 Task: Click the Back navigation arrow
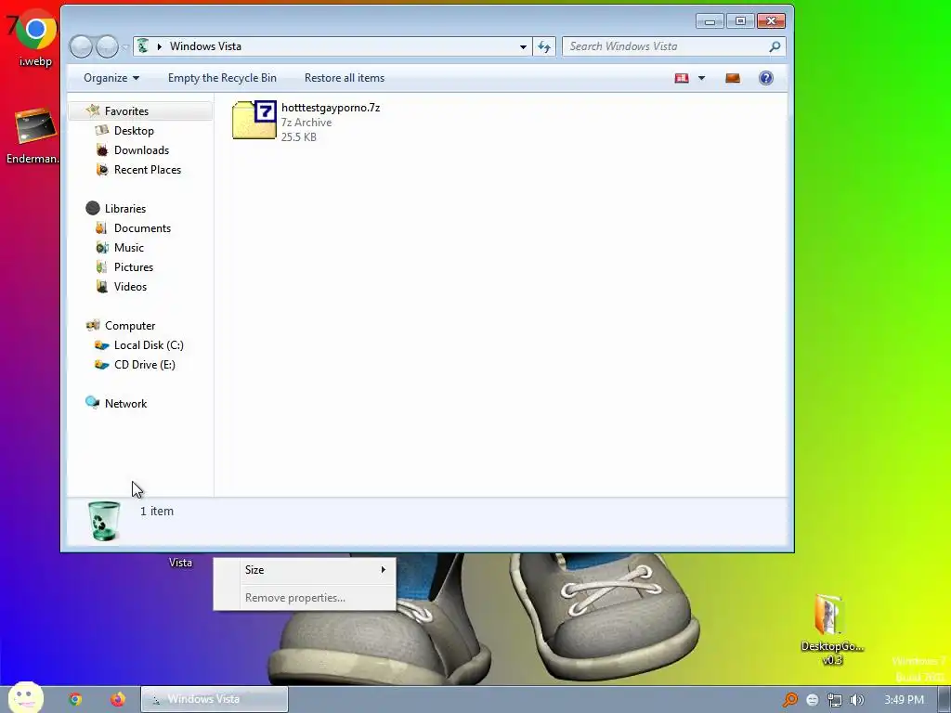point(81,46)
